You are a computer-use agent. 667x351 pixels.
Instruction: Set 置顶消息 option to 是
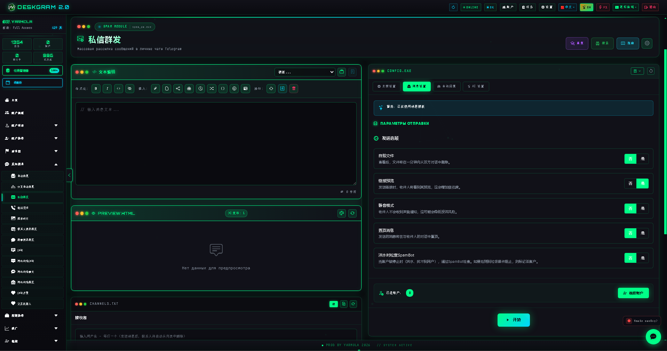click(643, 233)
